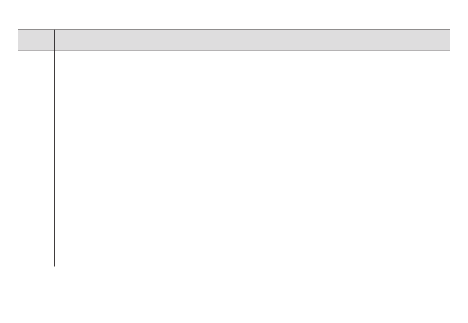This screenshot has width=468, height=323.
Task: Click the wide empty second-column body area
Action: point(252,158)
